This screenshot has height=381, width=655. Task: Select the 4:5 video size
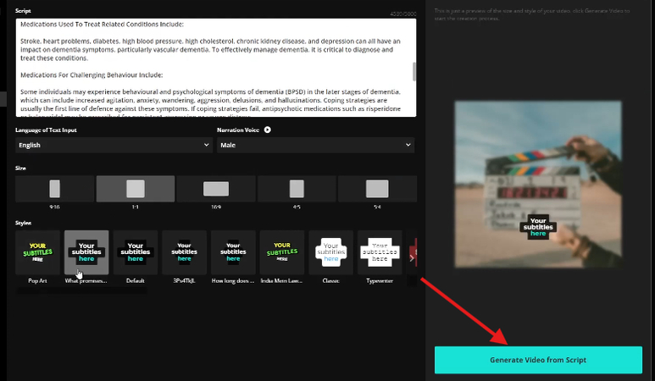[x=297, y=189]
